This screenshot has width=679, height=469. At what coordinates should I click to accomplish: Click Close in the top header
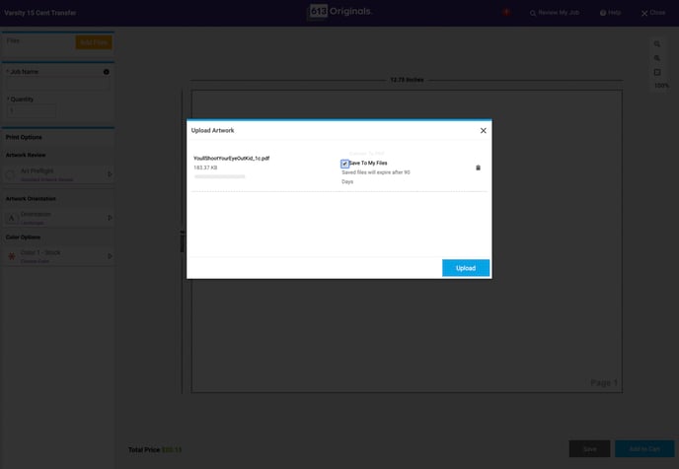click(x=653, y=13)
